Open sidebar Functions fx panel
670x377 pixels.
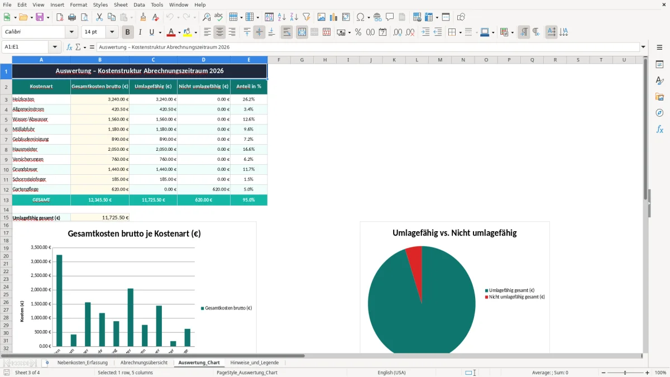(x=659, y=129)
